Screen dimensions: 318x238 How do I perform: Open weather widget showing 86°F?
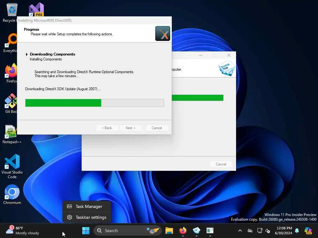22,231
